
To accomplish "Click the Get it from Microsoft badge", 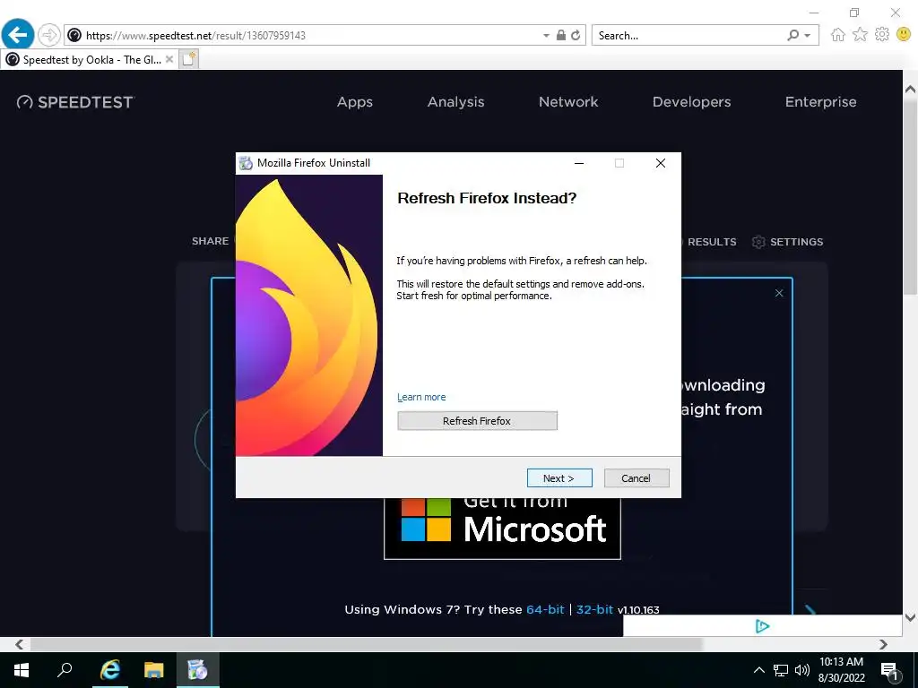I will 502,529.
